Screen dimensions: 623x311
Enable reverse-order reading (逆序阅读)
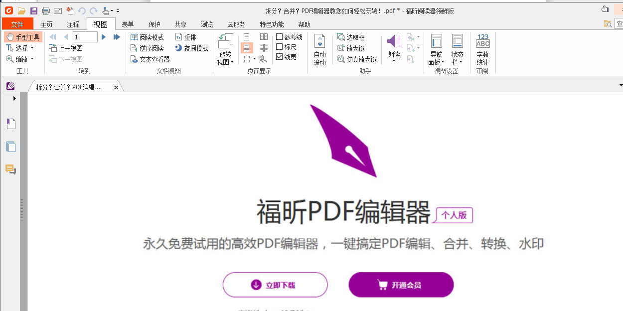point(147,48)
